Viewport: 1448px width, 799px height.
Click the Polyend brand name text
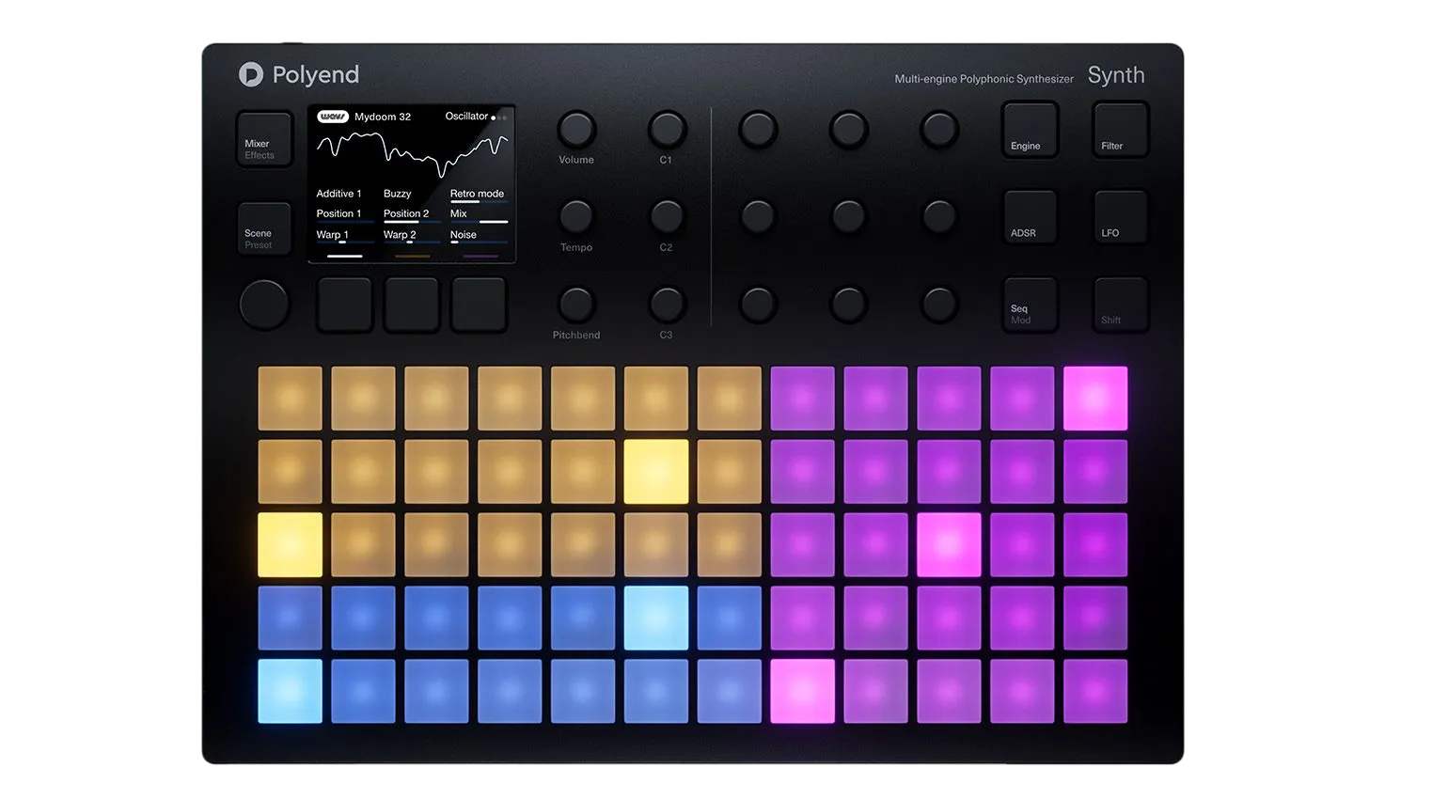316,75
